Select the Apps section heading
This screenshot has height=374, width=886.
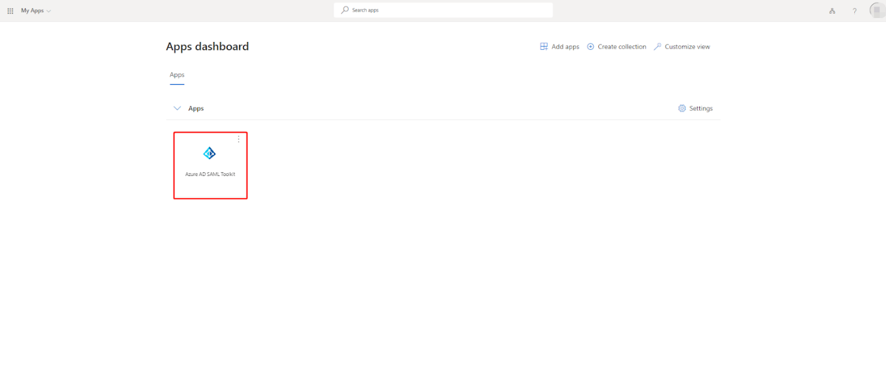[x=196, y=108]
